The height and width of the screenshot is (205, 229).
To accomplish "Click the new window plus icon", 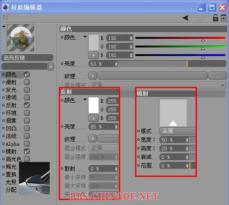I will coord(224,18).
